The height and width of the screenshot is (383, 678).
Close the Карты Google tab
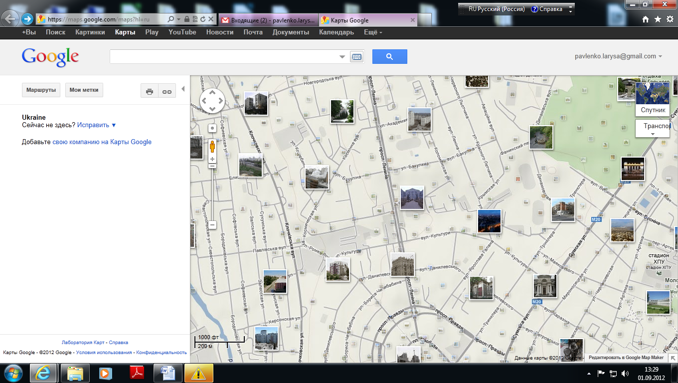(x=412, y=20)
